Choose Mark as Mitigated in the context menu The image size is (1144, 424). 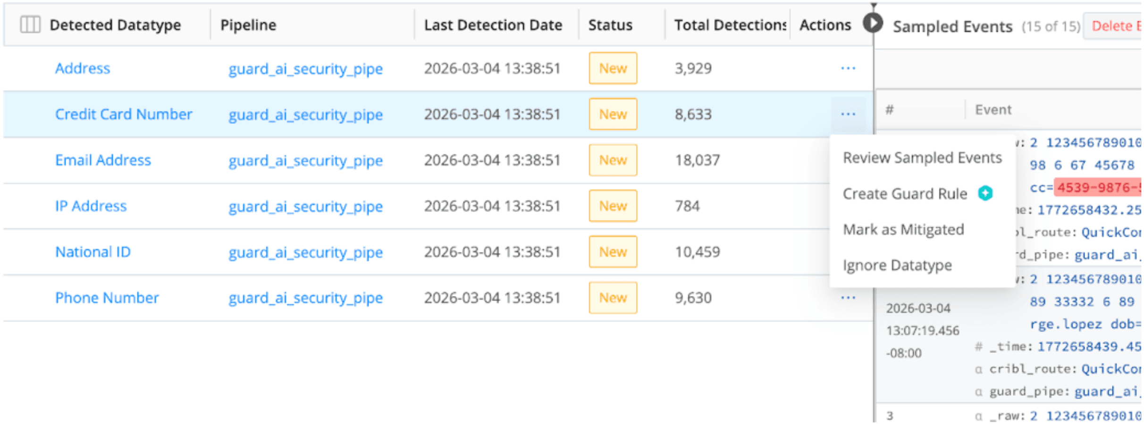[x=904, y=229]
